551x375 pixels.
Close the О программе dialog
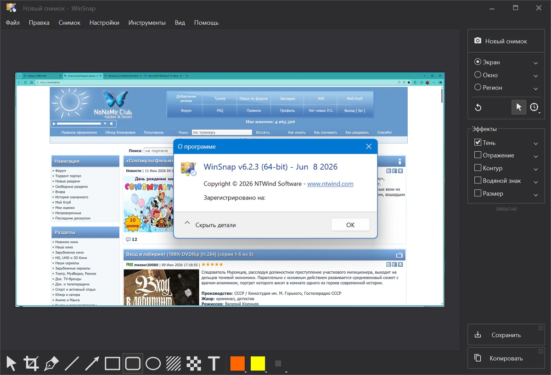coord(369,147)
